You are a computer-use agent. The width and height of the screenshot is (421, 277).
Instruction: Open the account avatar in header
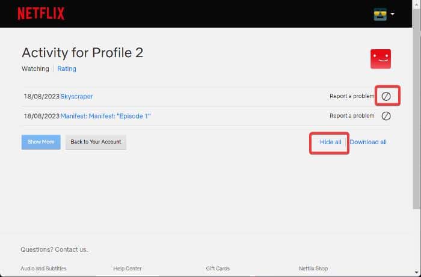pos(380,14)
